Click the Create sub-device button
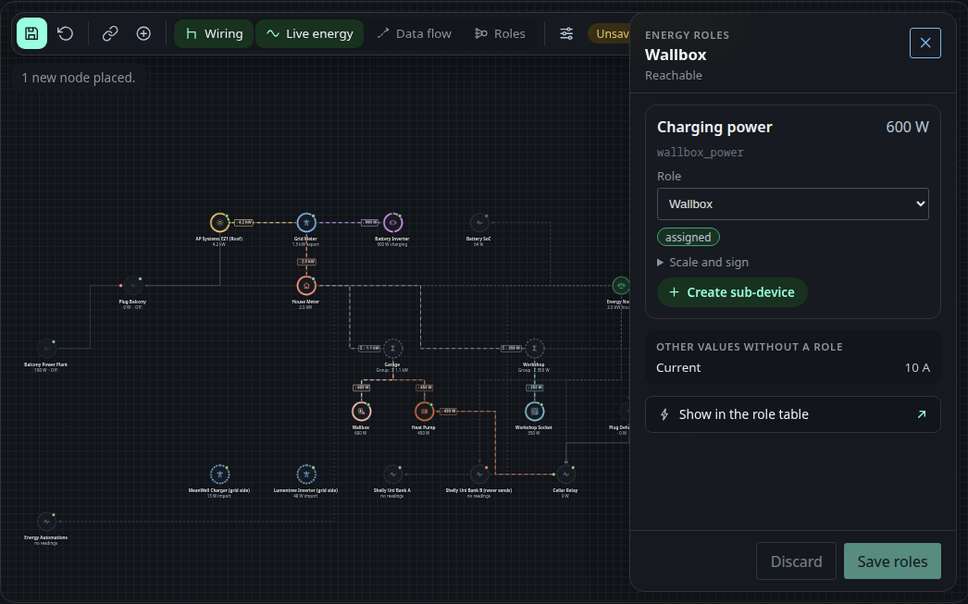Viewport: 968px width, 604px height. click(732, 291)
